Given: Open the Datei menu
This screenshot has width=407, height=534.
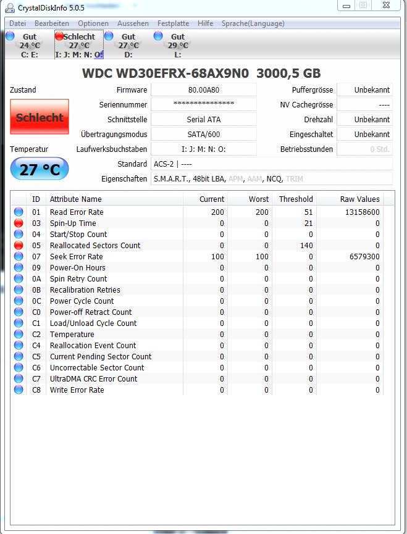Looking at the screenshot, I should click(x=18, y=23).
